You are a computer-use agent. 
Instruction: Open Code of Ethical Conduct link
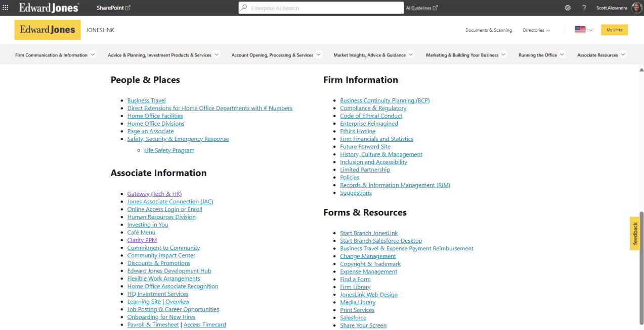tap(371, 116)
